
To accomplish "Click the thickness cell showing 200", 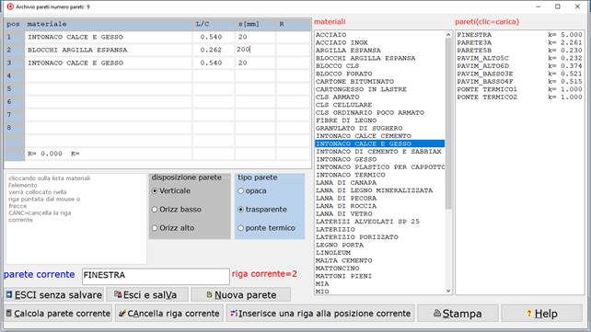I will (255, 50).
